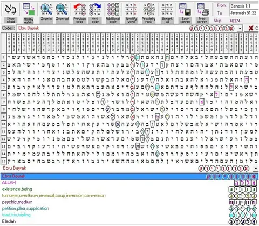Click the From field showing Genesis 1:1
Viewport: 259px width, 226px height.
tap(244, 6)
